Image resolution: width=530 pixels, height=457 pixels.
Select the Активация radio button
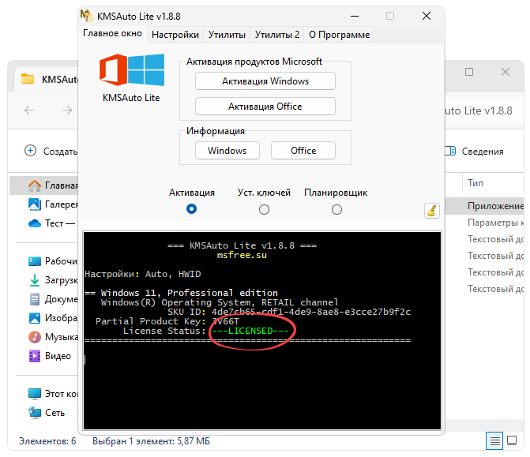pyautogui.click(x=191, y=209)
